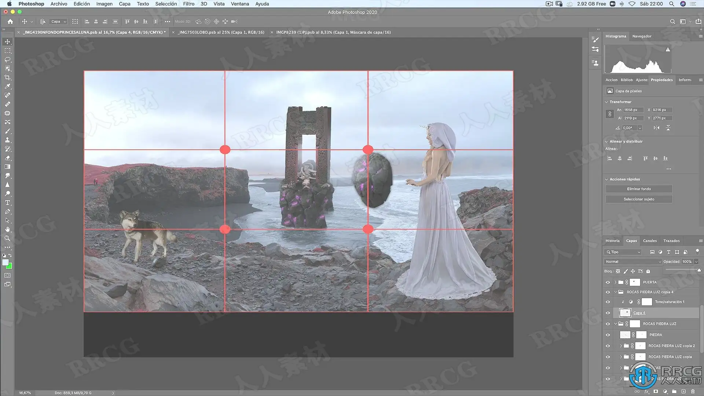Hide the PUERTA layer group

[x=608, y=282]
